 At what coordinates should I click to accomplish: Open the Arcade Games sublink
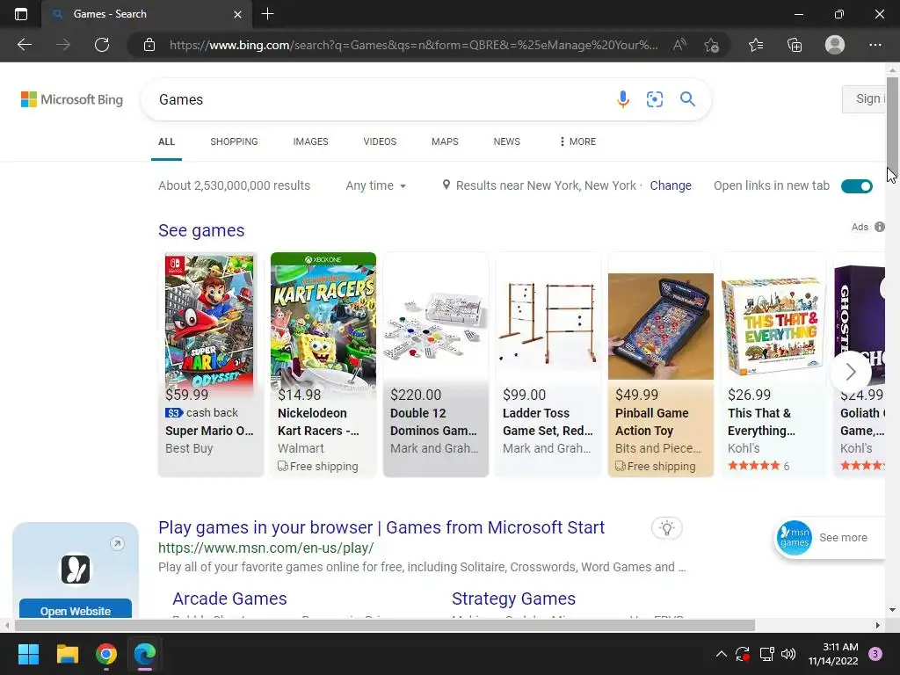click(x=229, y=599)
